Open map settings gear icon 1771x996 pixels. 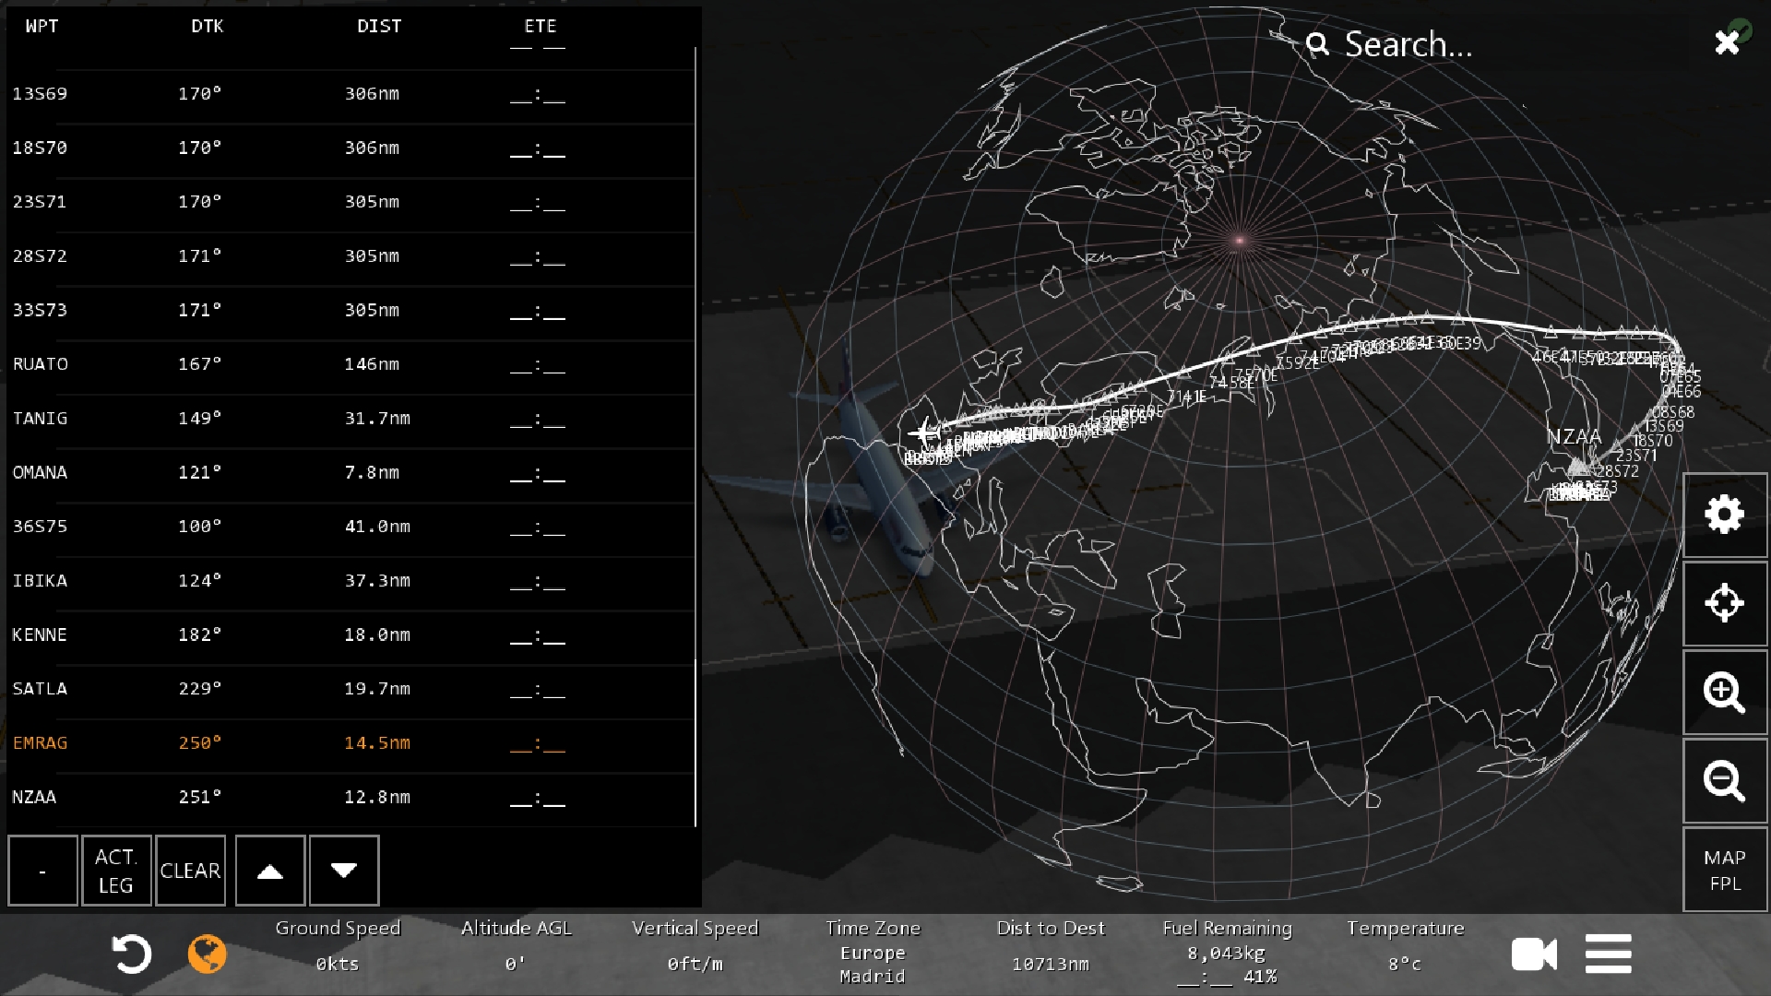click(1724, 515)
